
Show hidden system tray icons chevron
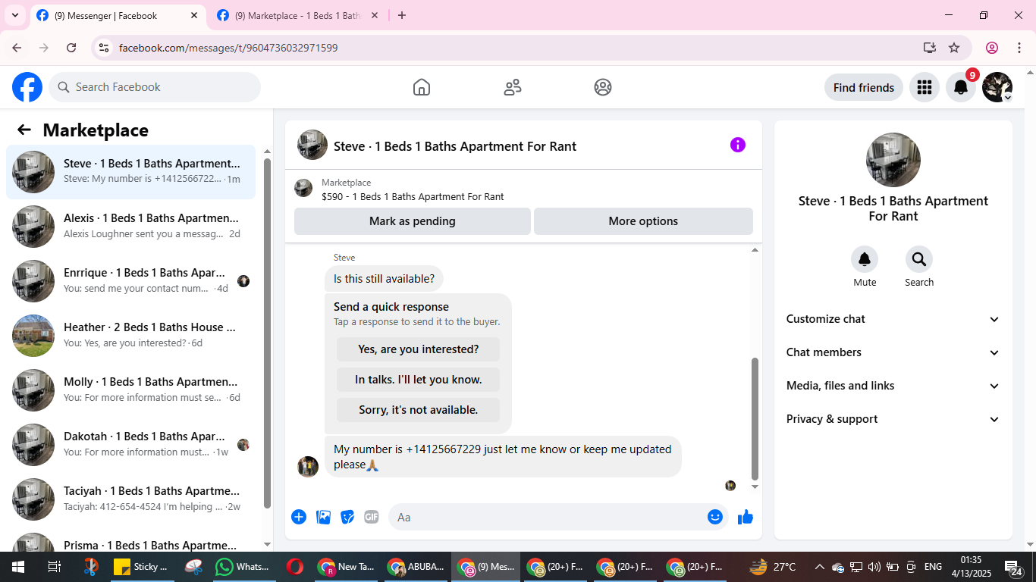(x=819, y=567)
